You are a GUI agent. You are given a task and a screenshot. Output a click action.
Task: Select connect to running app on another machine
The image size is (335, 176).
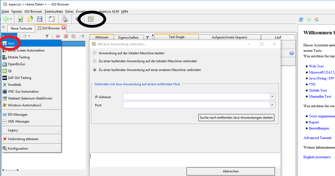(x=95, y=70)
